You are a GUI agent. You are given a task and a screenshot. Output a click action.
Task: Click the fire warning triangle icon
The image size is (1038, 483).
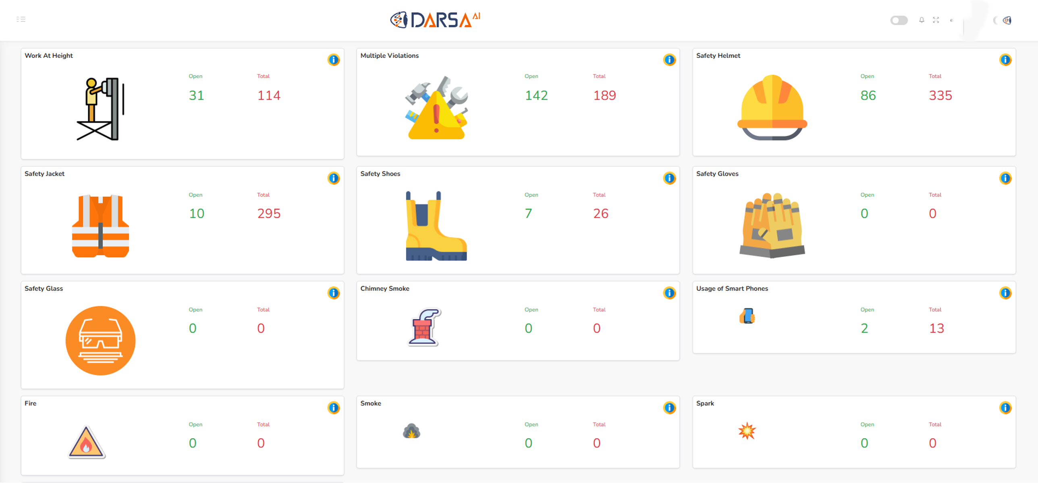[87, 442]
